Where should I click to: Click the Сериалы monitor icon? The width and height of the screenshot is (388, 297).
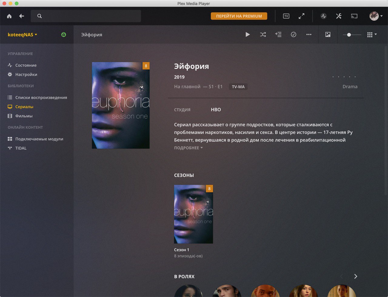10,107
